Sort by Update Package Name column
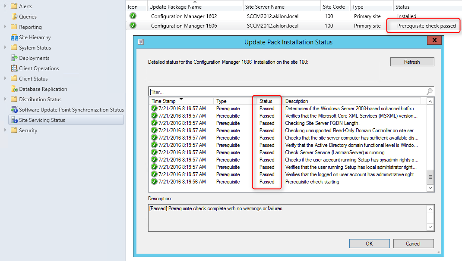Image resolution: width=462 pixels, height=261 pixels. tap(195, 6)
